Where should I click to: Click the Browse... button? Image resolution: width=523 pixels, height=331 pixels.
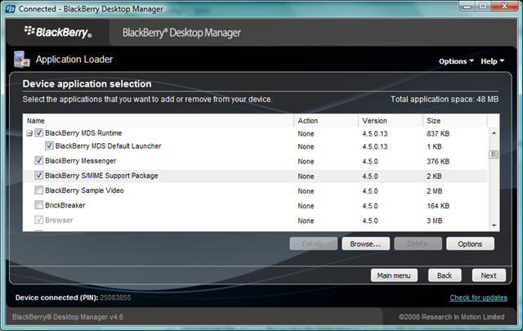365,244
